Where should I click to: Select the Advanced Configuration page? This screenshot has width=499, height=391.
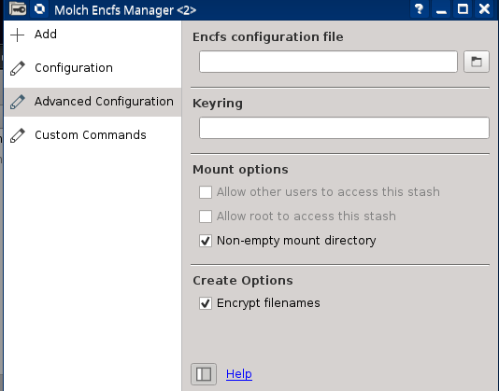point(93,102)
